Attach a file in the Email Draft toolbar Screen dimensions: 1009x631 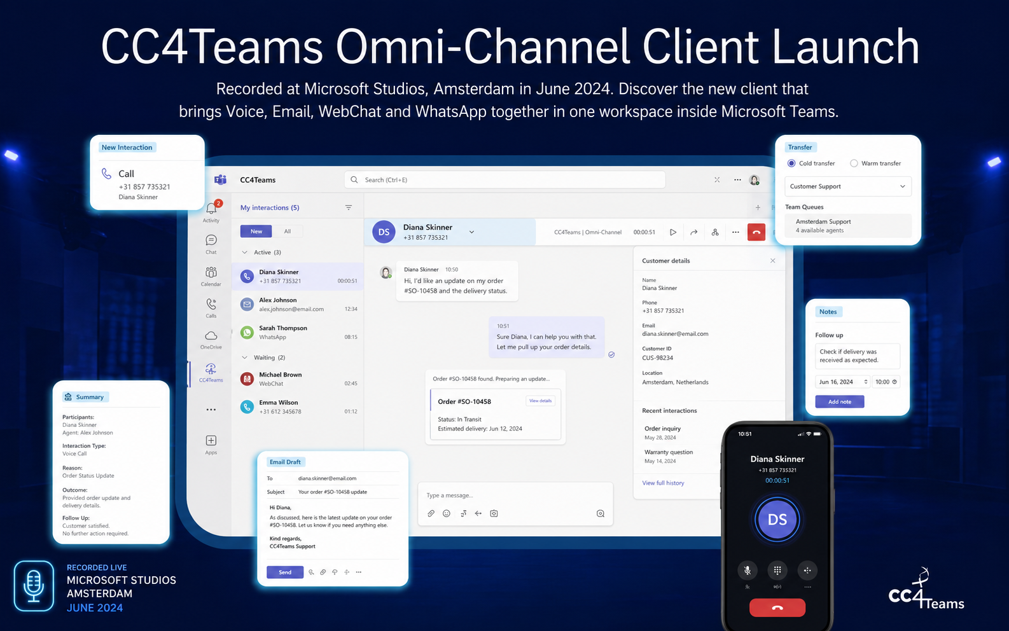coord(323,572)
